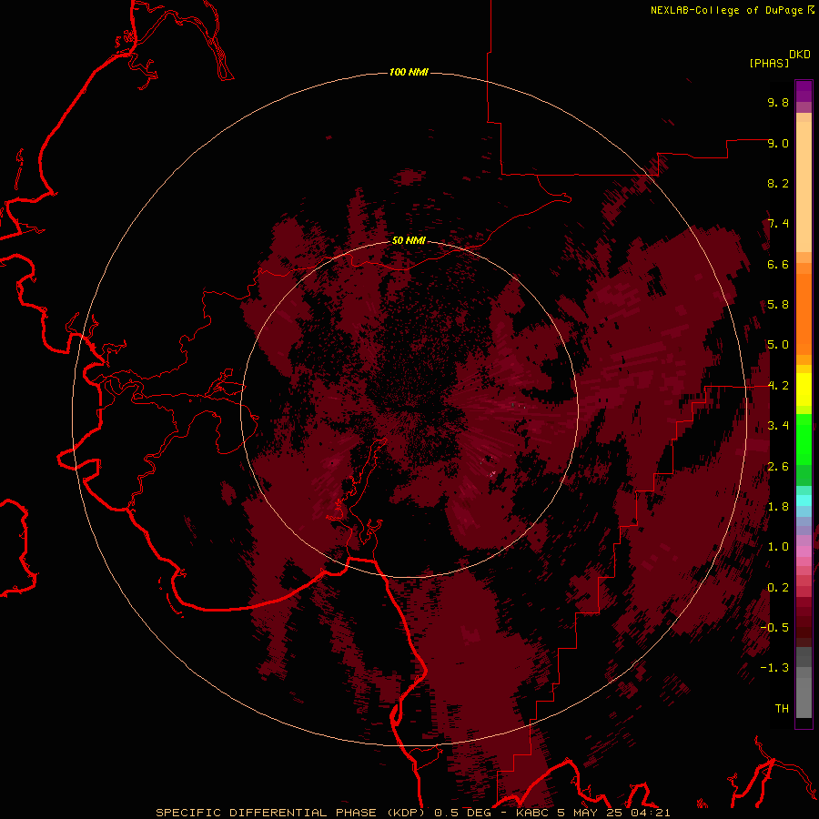Screen dimensions: 819x819
Task: Click the NEXLAB-College of DuPage credit text
Action: (x=726, y=10)
